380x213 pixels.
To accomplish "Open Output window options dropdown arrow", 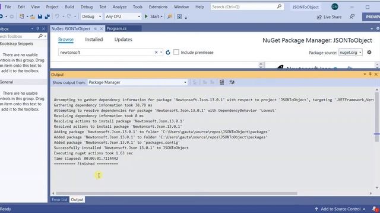I will [x=365, y=75].
